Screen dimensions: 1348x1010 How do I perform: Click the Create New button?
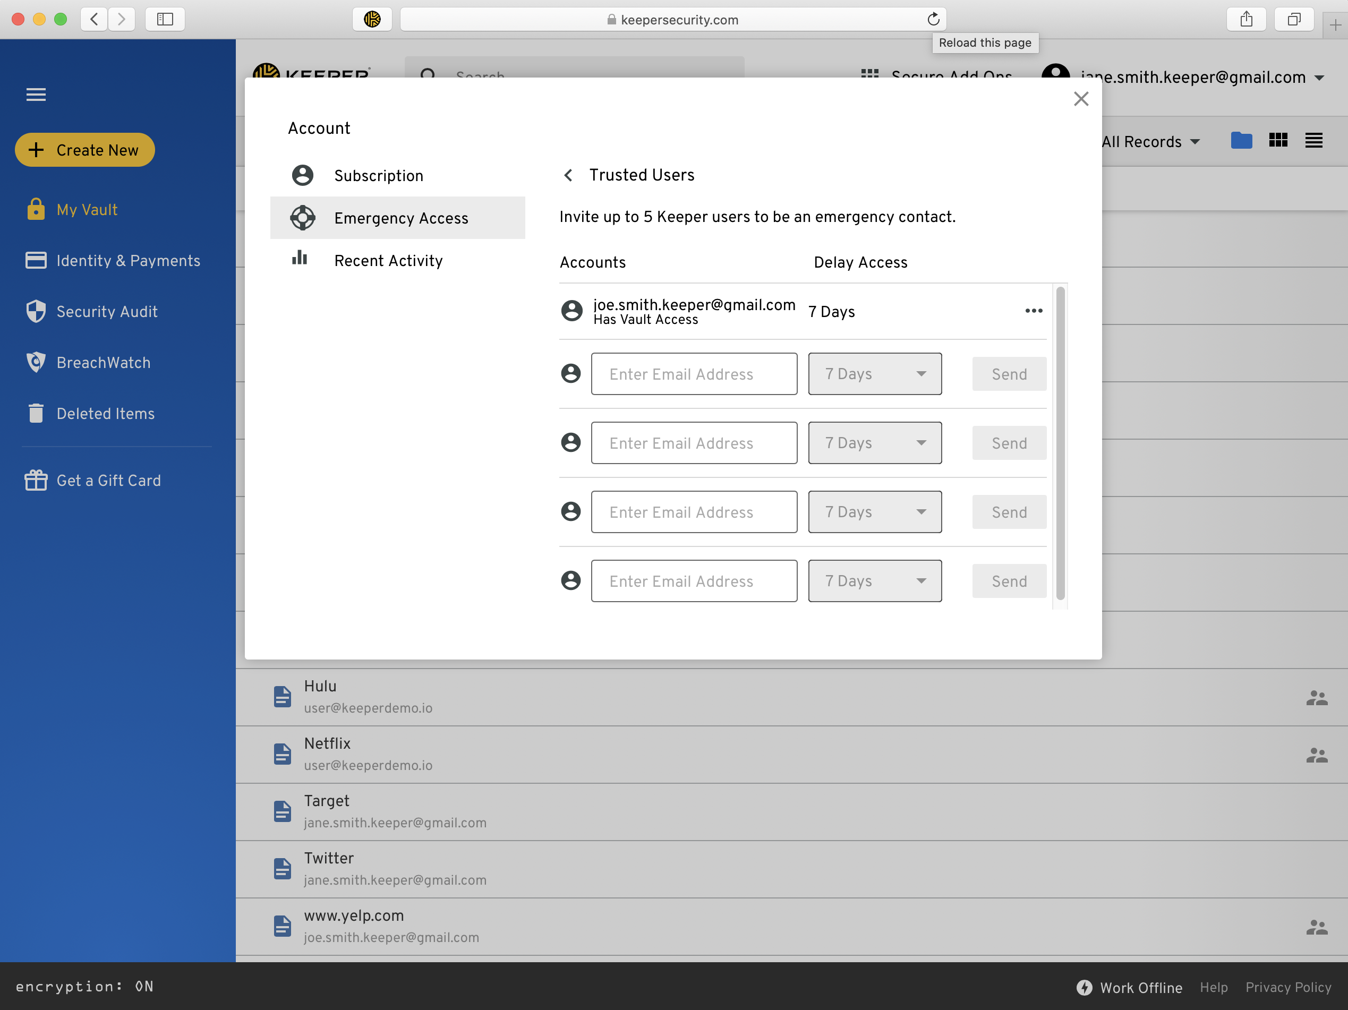[84, 150]
